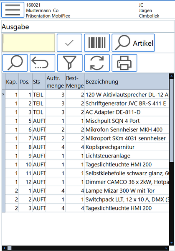Image resolution: width=175 pixels, height=251 pixels.
Task: Sort by the Pos. column header
Action: point(25,82)
